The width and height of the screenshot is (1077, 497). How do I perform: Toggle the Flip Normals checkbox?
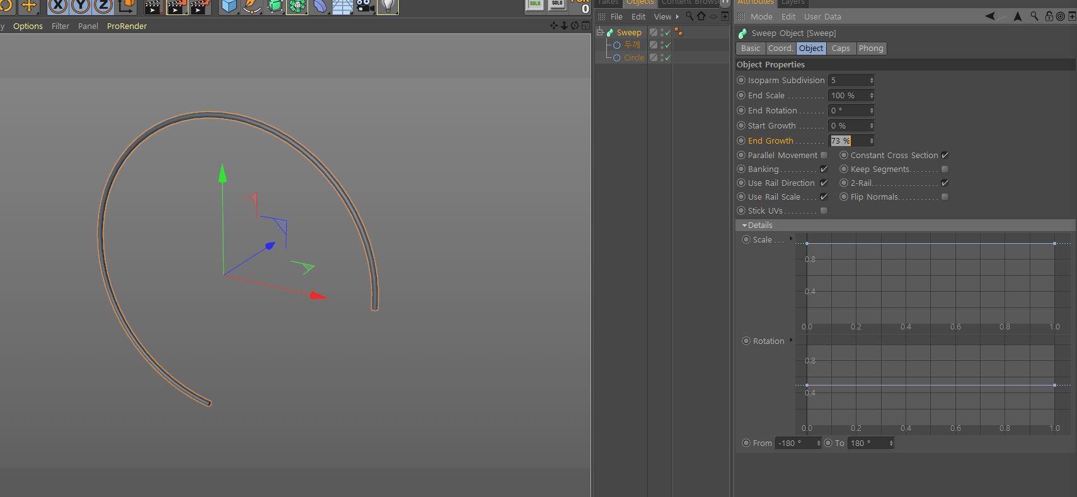click(x=945, y=197)
